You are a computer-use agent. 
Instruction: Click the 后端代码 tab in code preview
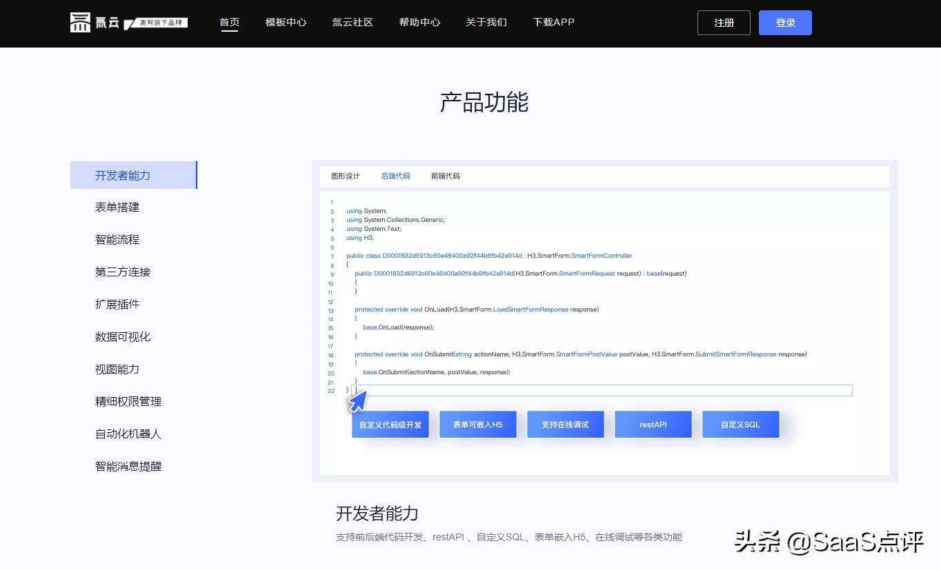point(395,176)
